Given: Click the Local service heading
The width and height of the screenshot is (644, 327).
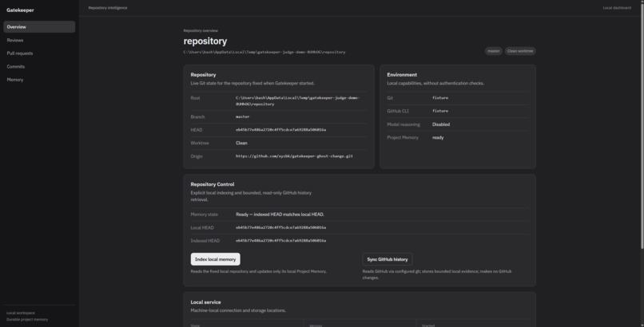Looking at the screenshot, I should click(205, 302).
